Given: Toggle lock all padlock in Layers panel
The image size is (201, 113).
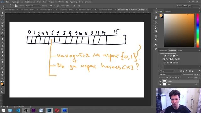Looking at the screenshot, I should [178, 78].
